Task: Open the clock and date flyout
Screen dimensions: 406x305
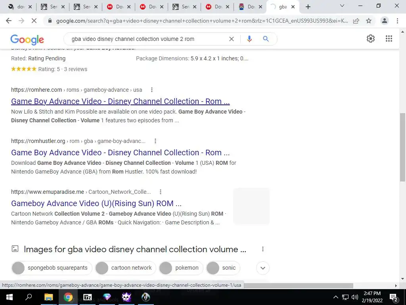Action: click(372, 297)
